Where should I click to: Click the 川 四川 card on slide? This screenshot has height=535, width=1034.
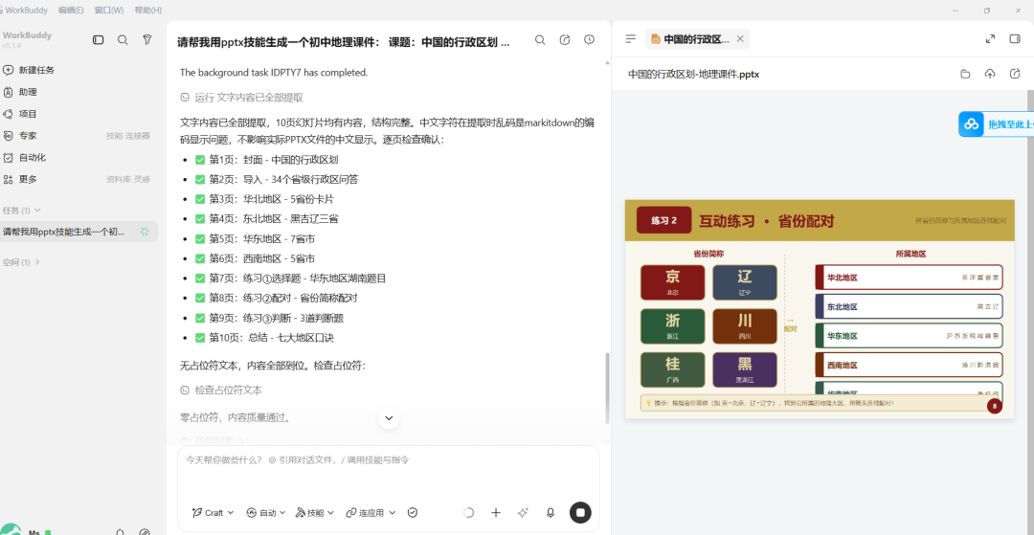[x=745, y=326]
